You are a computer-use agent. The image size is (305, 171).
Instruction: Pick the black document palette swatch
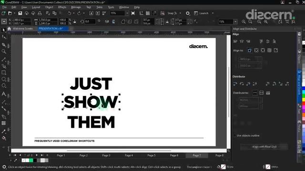(x=35, y=161)
